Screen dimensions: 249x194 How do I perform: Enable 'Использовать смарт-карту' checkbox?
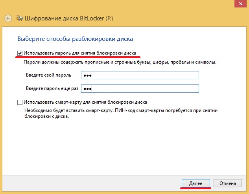coord(20,102)
